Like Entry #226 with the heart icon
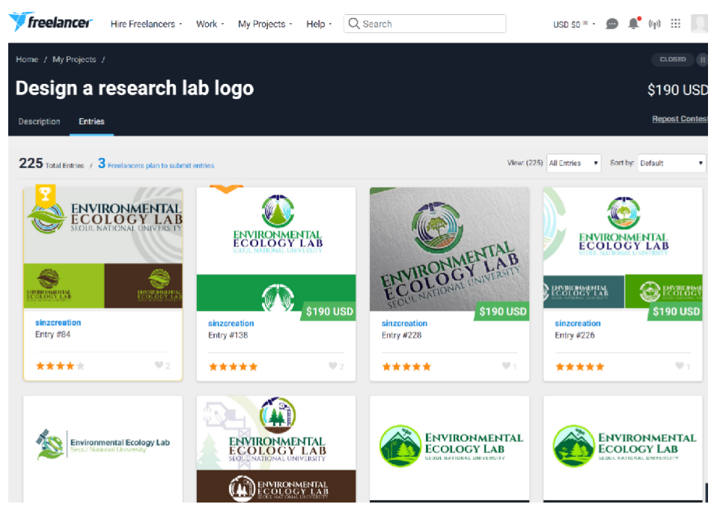 (680, 365)
